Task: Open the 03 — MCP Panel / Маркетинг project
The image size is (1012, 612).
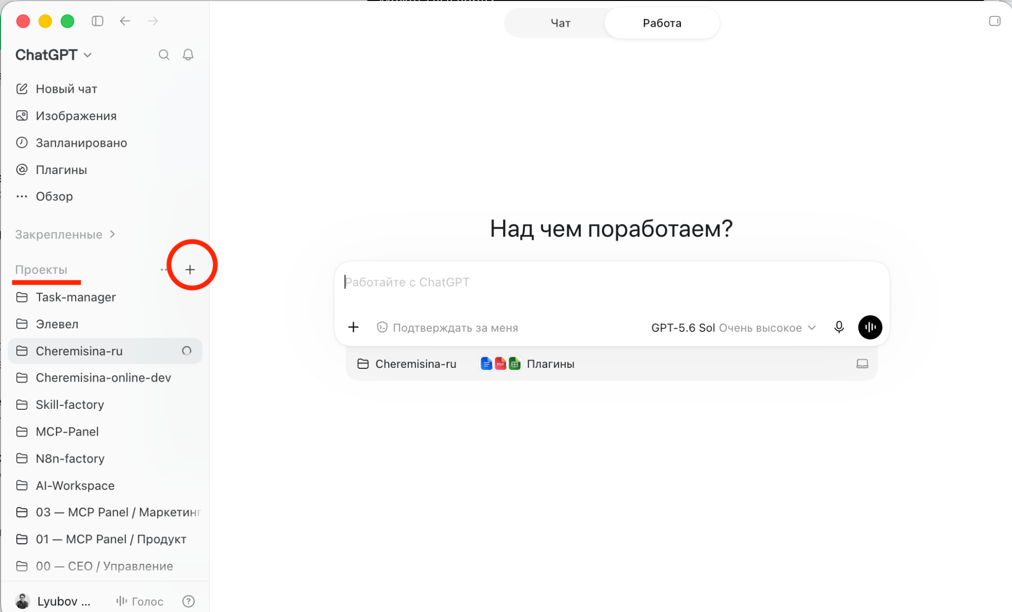Action: [105, 512]
